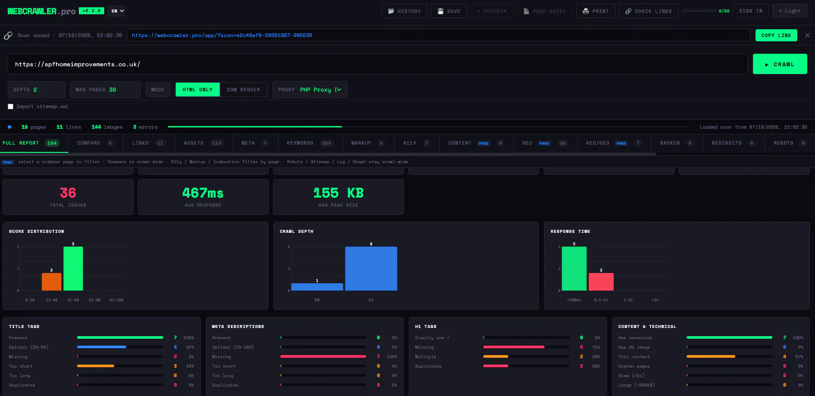The image size is (815, 396).
Task: Open the Robots tab
Action: 790,143
